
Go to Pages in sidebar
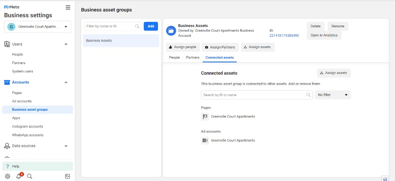click(x=17, y=93)
